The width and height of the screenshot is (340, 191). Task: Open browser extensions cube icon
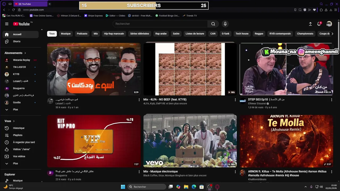(x=321, y=10)
